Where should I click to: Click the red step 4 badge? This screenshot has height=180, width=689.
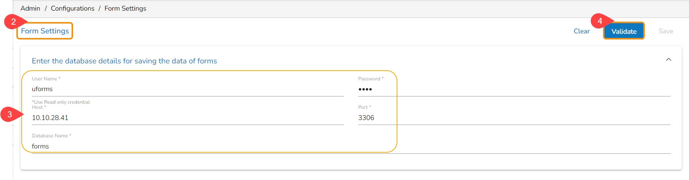click(600, 21)
